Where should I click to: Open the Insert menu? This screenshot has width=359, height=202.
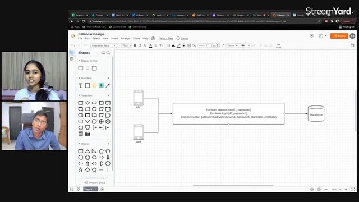(114, 39)
